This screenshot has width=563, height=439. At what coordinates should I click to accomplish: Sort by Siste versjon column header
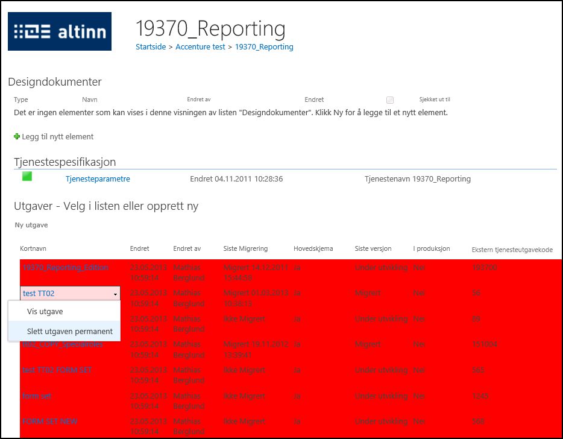(373, 248)
